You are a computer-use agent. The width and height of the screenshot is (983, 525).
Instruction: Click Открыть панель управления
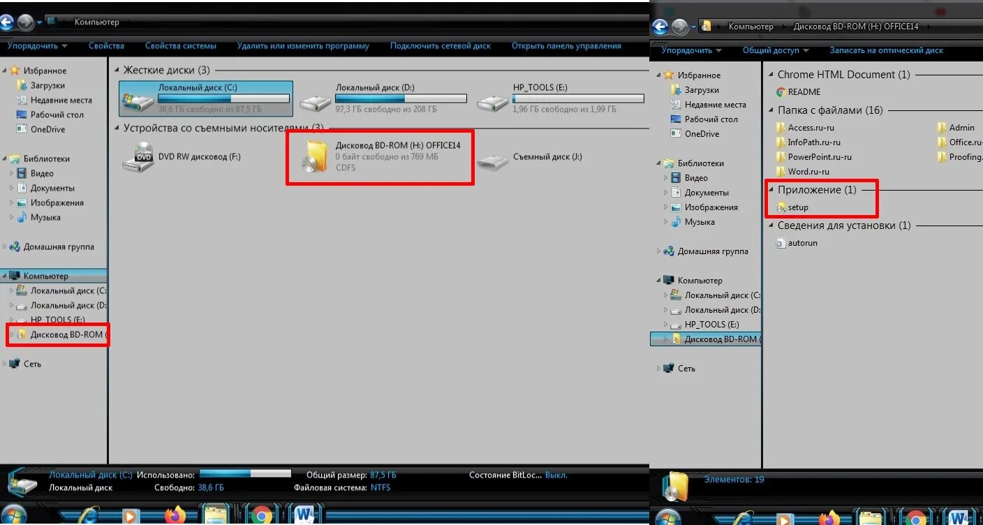(x=566, y=46)
